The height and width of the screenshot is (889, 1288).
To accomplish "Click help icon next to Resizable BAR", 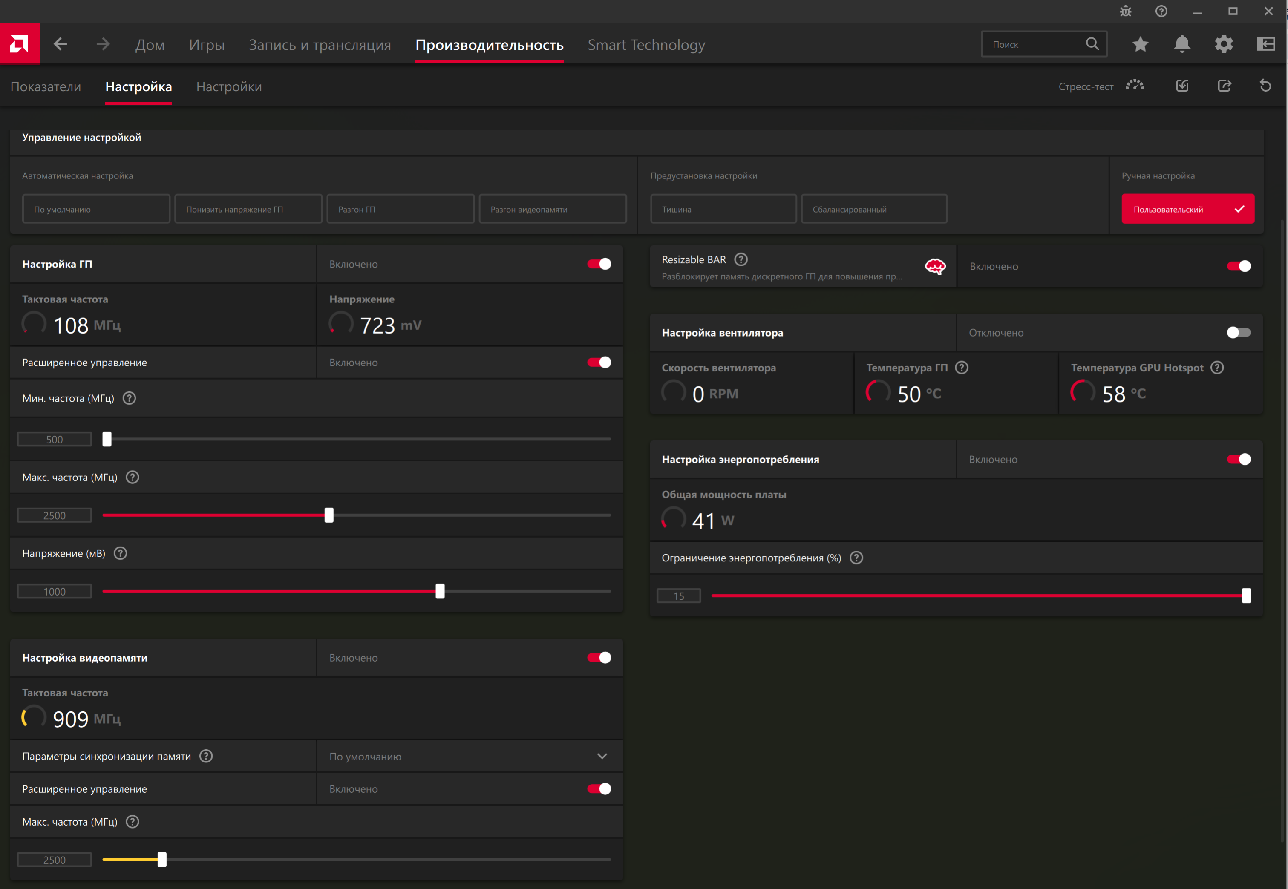I will pos(741,259).
